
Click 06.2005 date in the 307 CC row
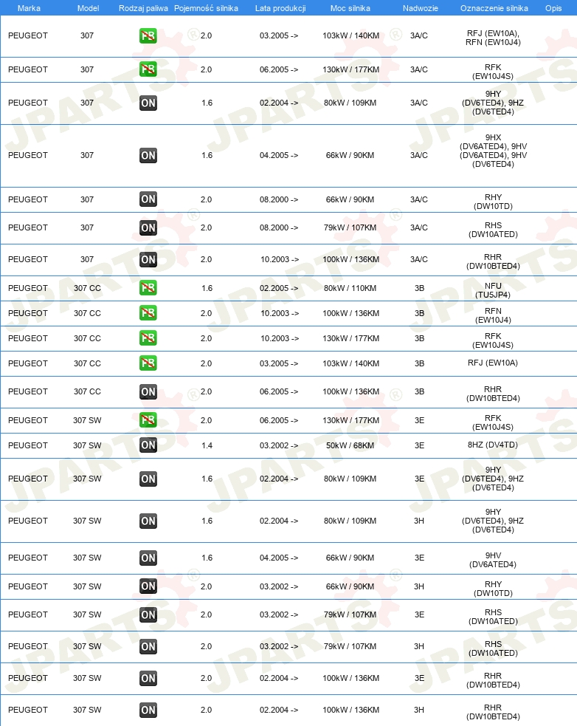279,391
